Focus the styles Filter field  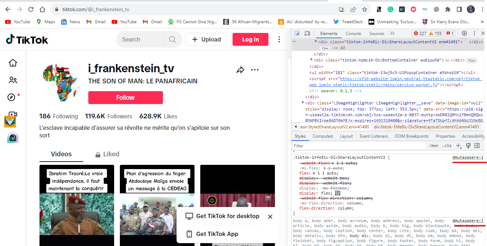[x=359, y=146]
